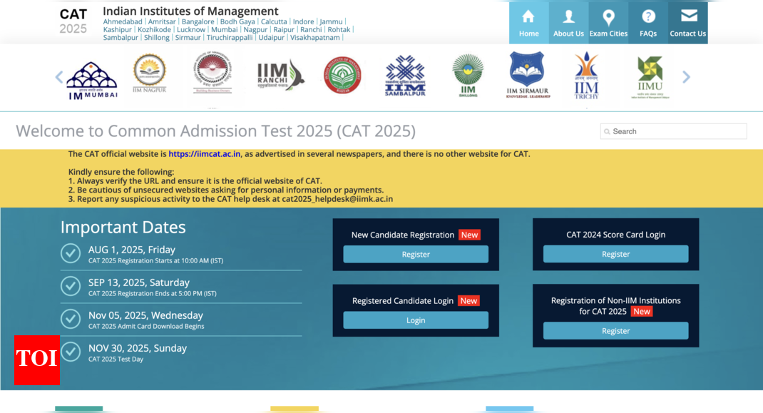Click the search magnifier icon
Viewport: 763px width, 413px height.
coord(607,131)
